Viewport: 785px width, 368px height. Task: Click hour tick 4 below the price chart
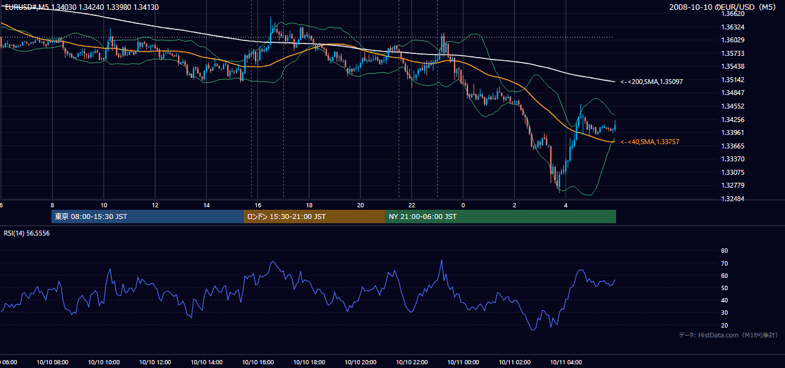click(x=566, y=205)
